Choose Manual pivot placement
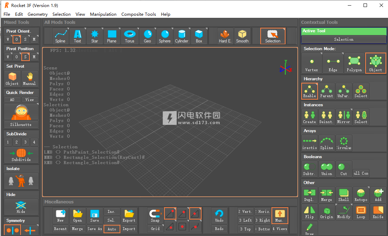The image size is (388, 236). tap(29, 78)
